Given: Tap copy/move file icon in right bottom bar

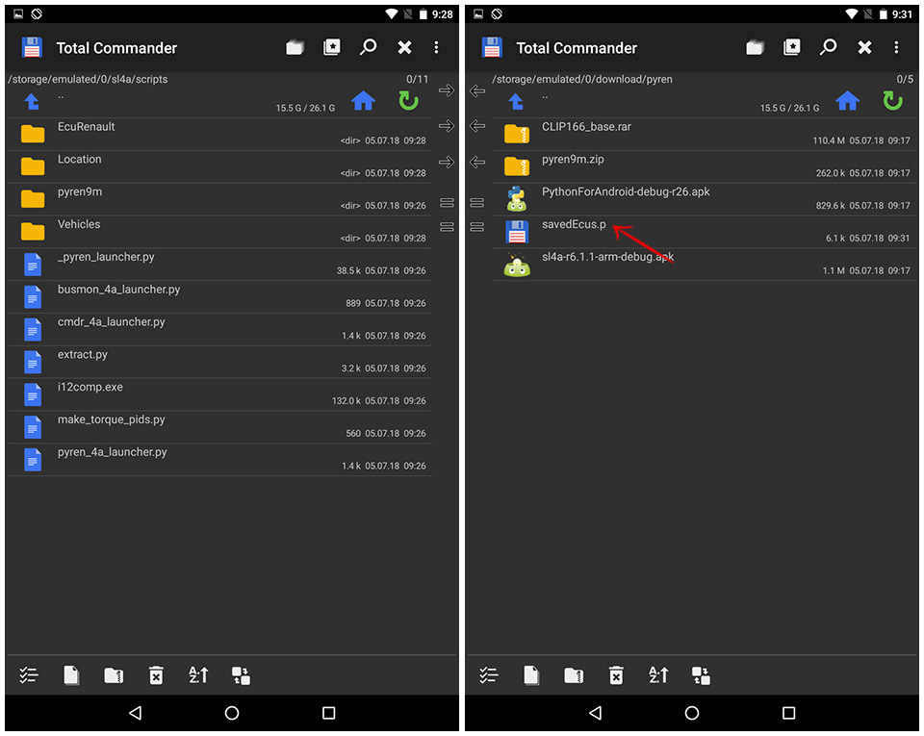Looking at the screenshot, I should click(x=531, y=674).
